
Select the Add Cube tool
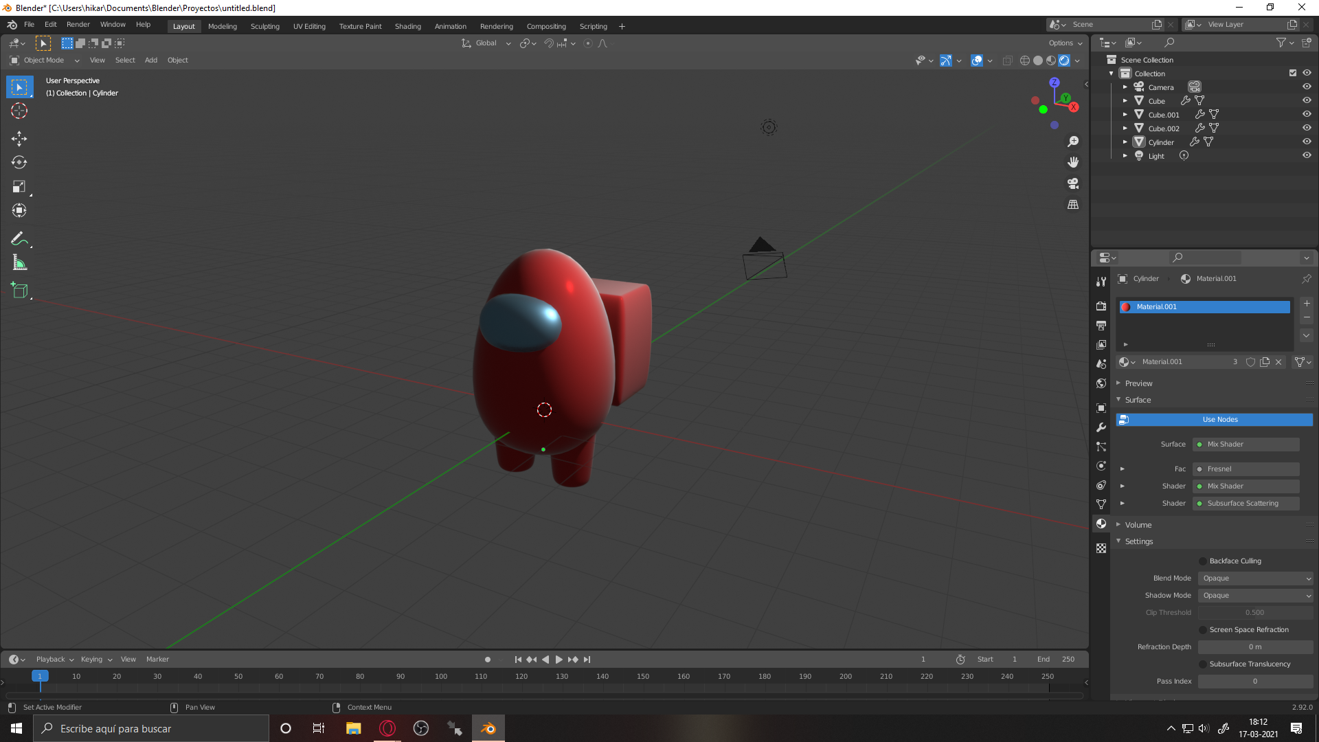pyautogui.click(x=19, y=291)
